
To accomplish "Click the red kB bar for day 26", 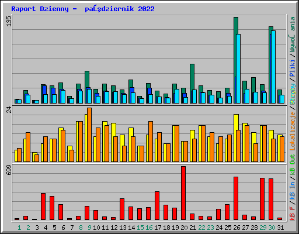I will click(x=236, y=198).
